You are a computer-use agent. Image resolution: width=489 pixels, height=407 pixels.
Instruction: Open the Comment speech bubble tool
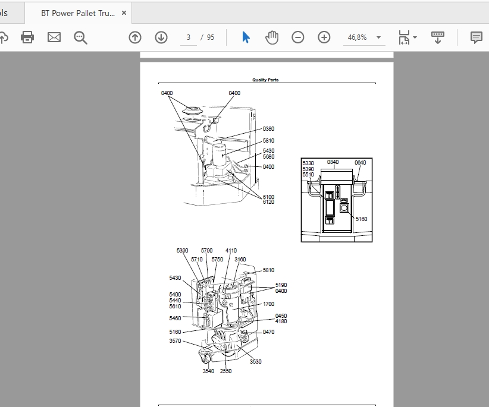[476, 37]
